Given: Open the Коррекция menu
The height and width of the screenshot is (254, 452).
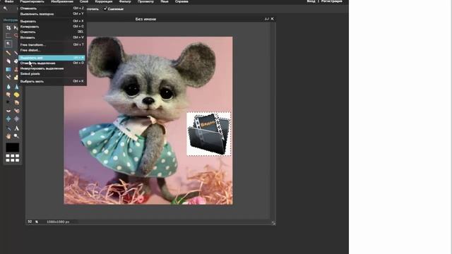Looking at the screenshot, I should tap(104, 1).
